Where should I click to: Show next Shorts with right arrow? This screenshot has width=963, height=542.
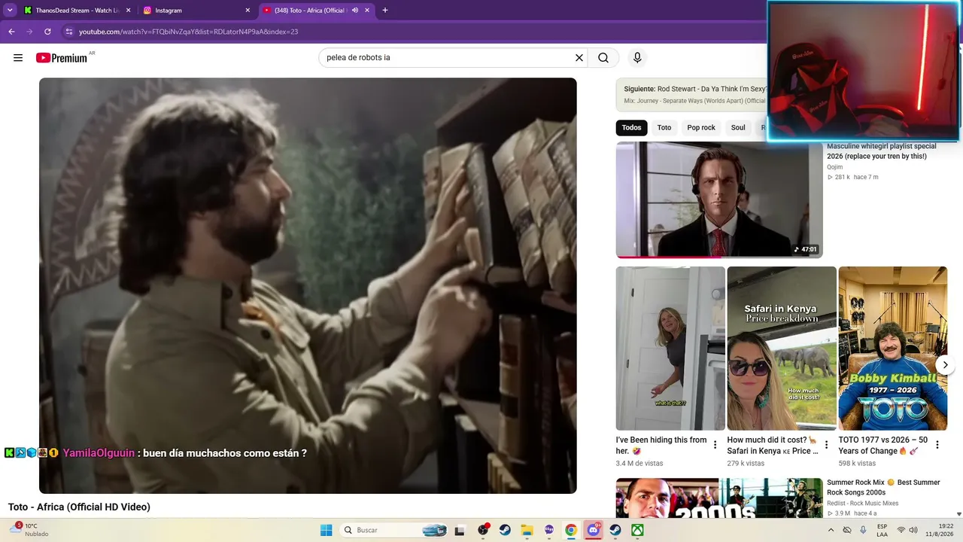[945, 365]
